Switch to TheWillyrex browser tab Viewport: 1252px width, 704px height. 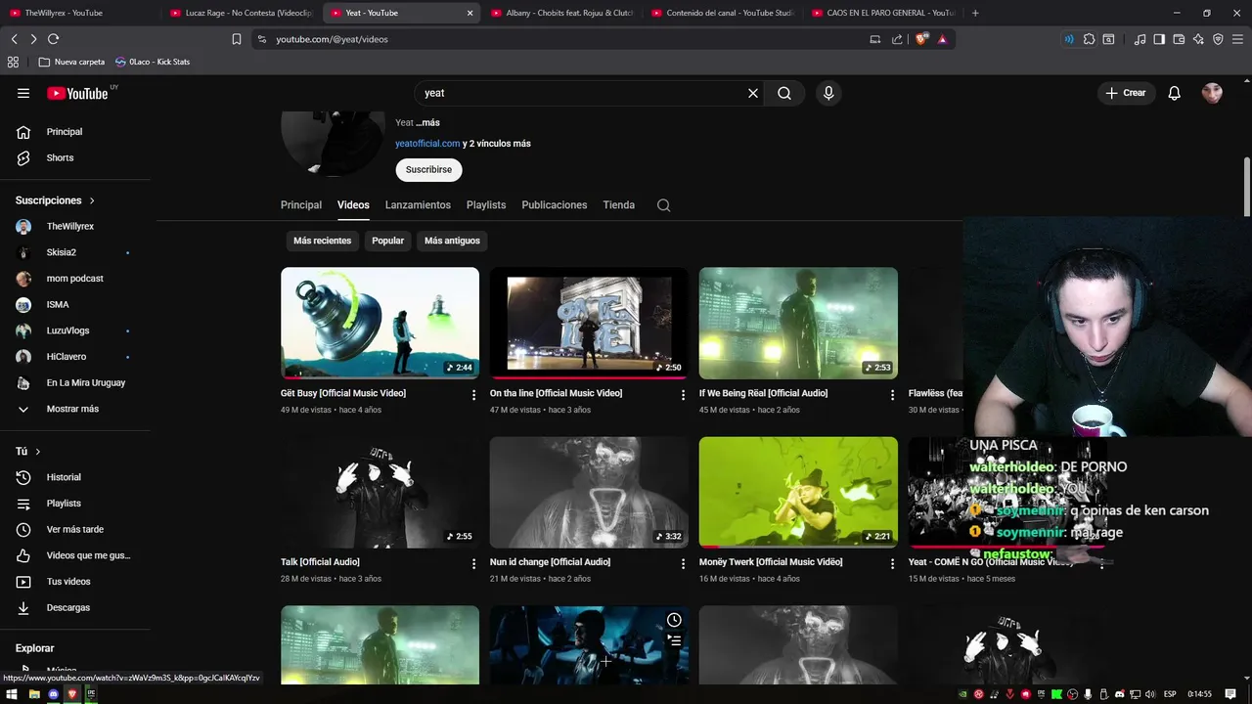pyautogui.click(x=78, y=13)
